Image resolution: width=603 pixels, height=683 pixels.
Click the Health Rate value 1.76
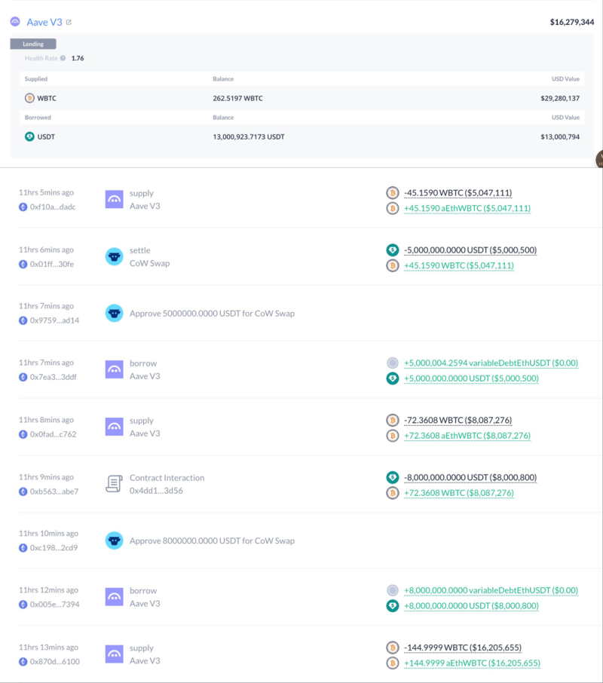[x=78, y=58]
